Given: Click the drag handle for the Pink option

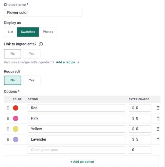Looking at the screenshot, I should [x=8, y=119].
